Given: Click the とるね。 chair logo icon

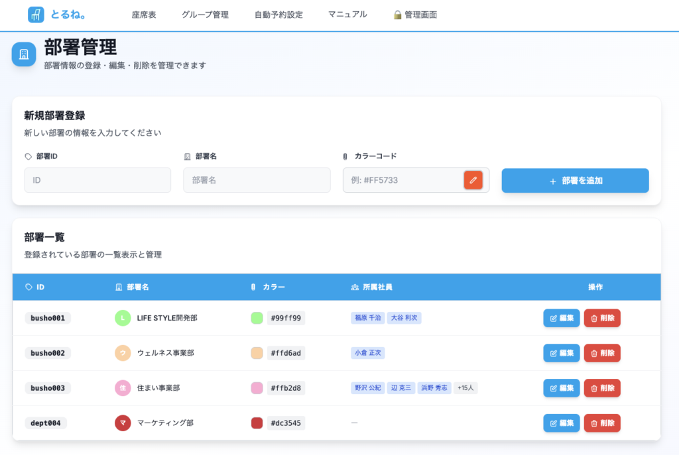Looking at the screenshot, I should 36,15.
